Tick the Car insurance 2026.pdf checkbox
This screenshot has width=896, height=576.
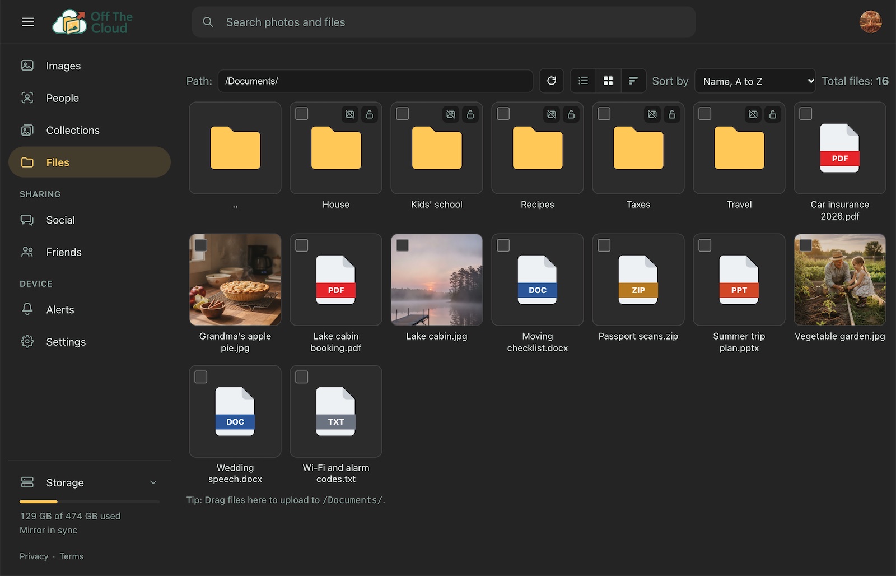click(806, 114)
